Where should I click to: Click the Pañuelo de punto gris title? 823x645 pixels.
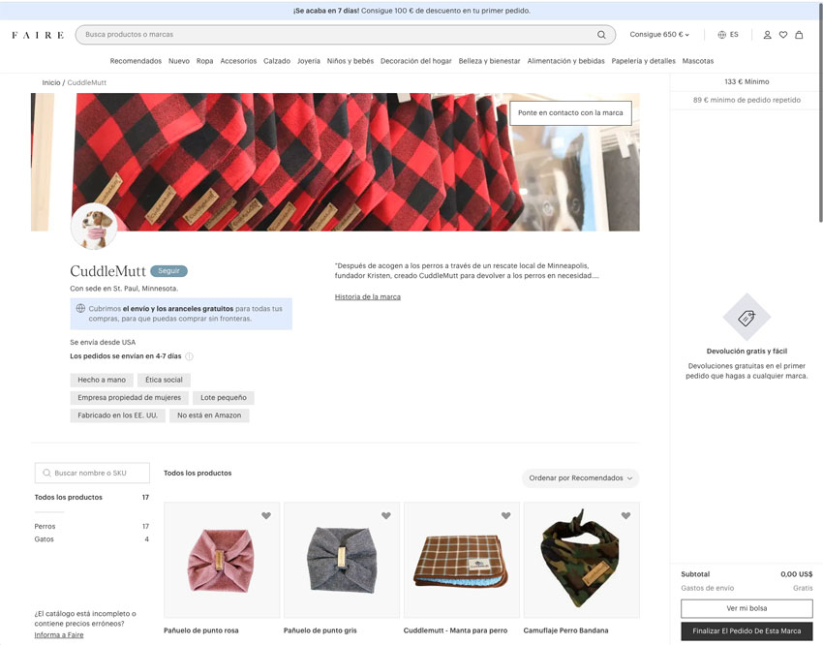pos(320,630)
